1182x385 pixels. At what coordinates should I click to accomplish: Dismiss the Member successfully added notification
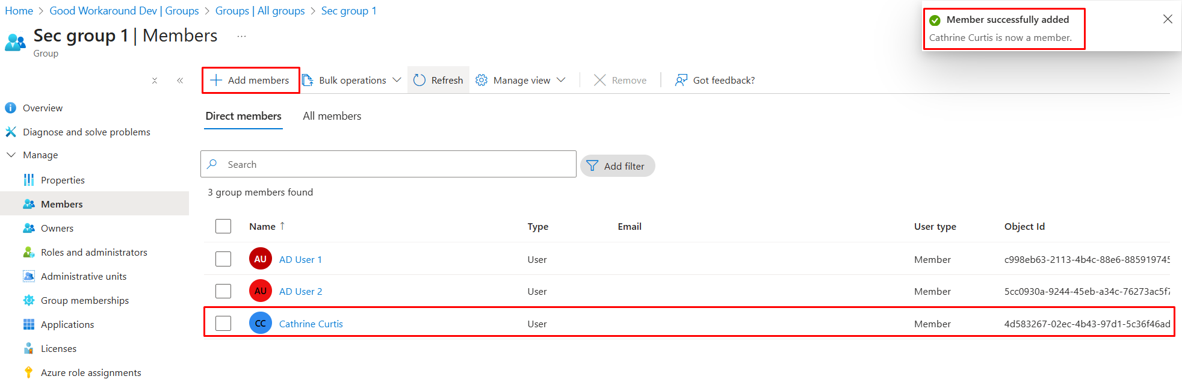pyautogui.click(x=1168, y=19)
